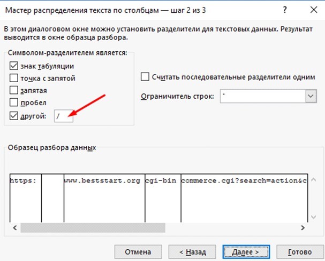Finish the wizard with 'Готово'

point(299,251)
